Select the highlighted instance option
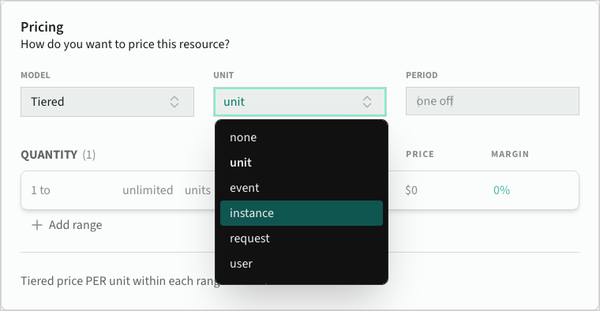Image resolution: width=600 pixels, height=311 pixels. click(301, 213)
